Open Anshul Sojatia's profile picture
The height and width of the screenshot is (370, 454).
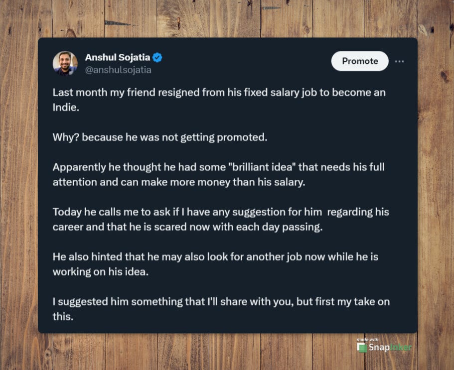coord(65,63)
